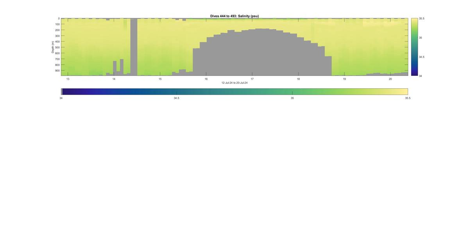Click the vertical colorbar beside the plot
Viewport: 469px width, 243px height.
point(414,47)
